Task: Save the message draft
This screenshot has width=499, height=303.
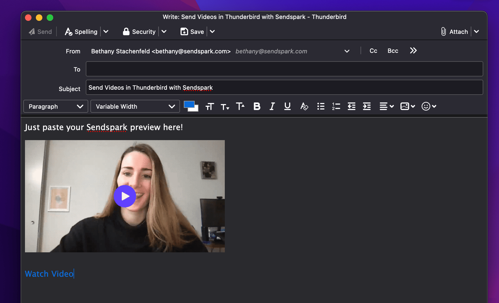Action: click(192, 32)
